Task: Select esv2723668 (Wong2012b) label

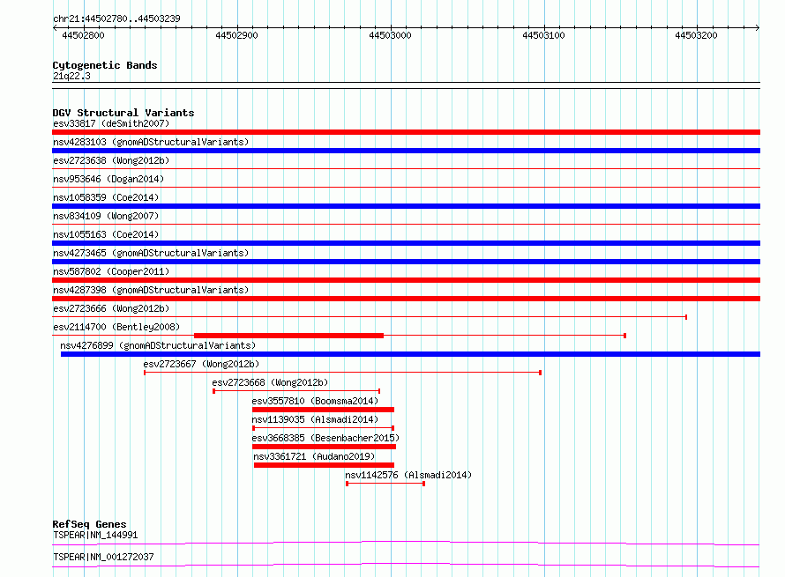Action: pyautogui.click(x=270, y=382)
